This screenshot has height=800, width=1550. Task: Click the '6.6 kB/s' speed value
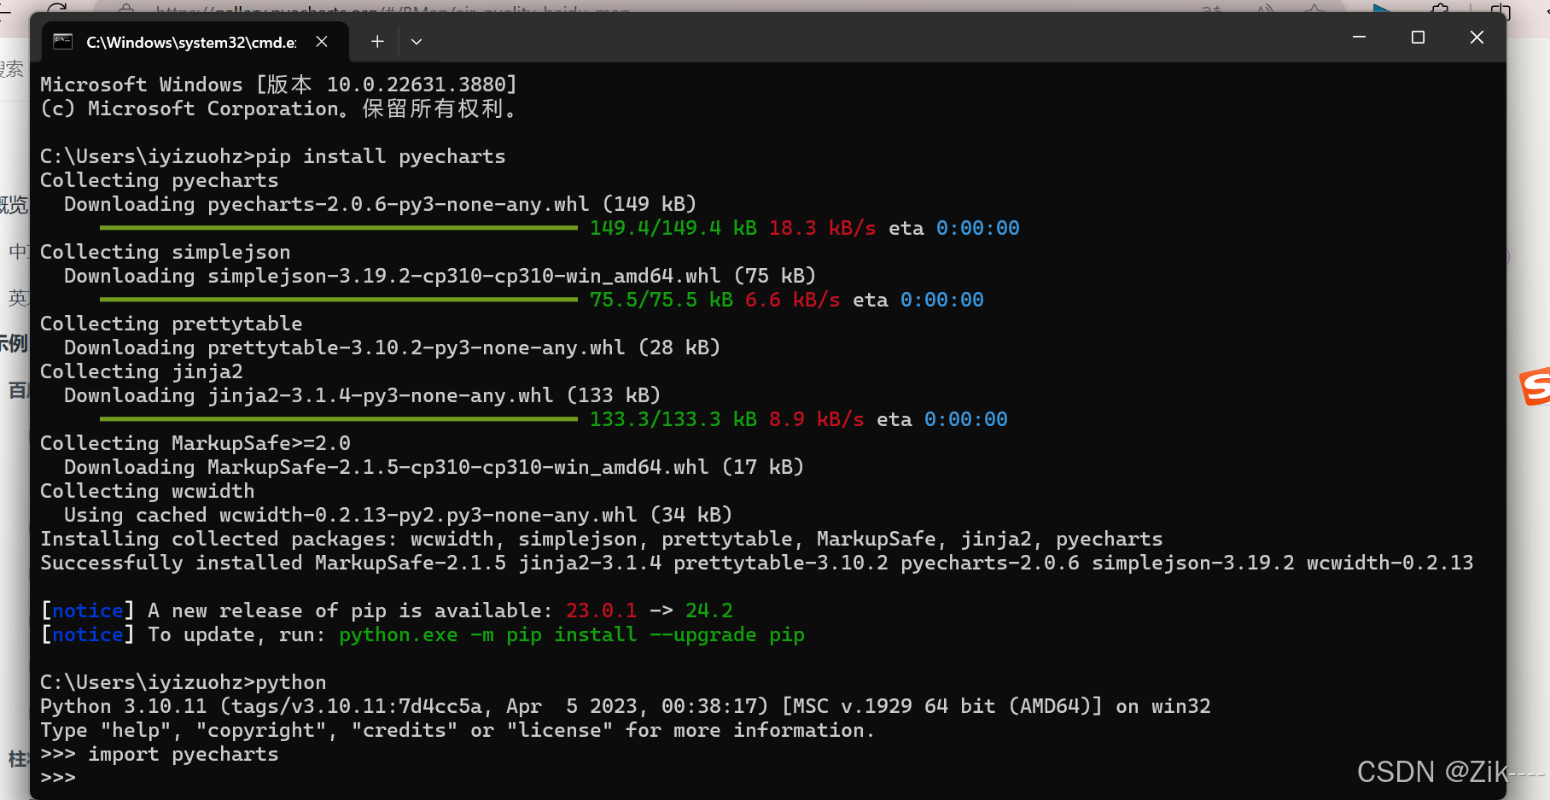(793, 300)
